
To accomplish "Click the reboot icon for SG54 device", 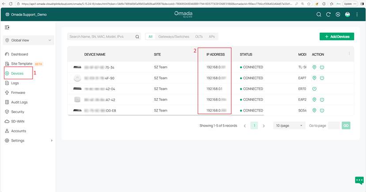I will click(x=322, y=111).
